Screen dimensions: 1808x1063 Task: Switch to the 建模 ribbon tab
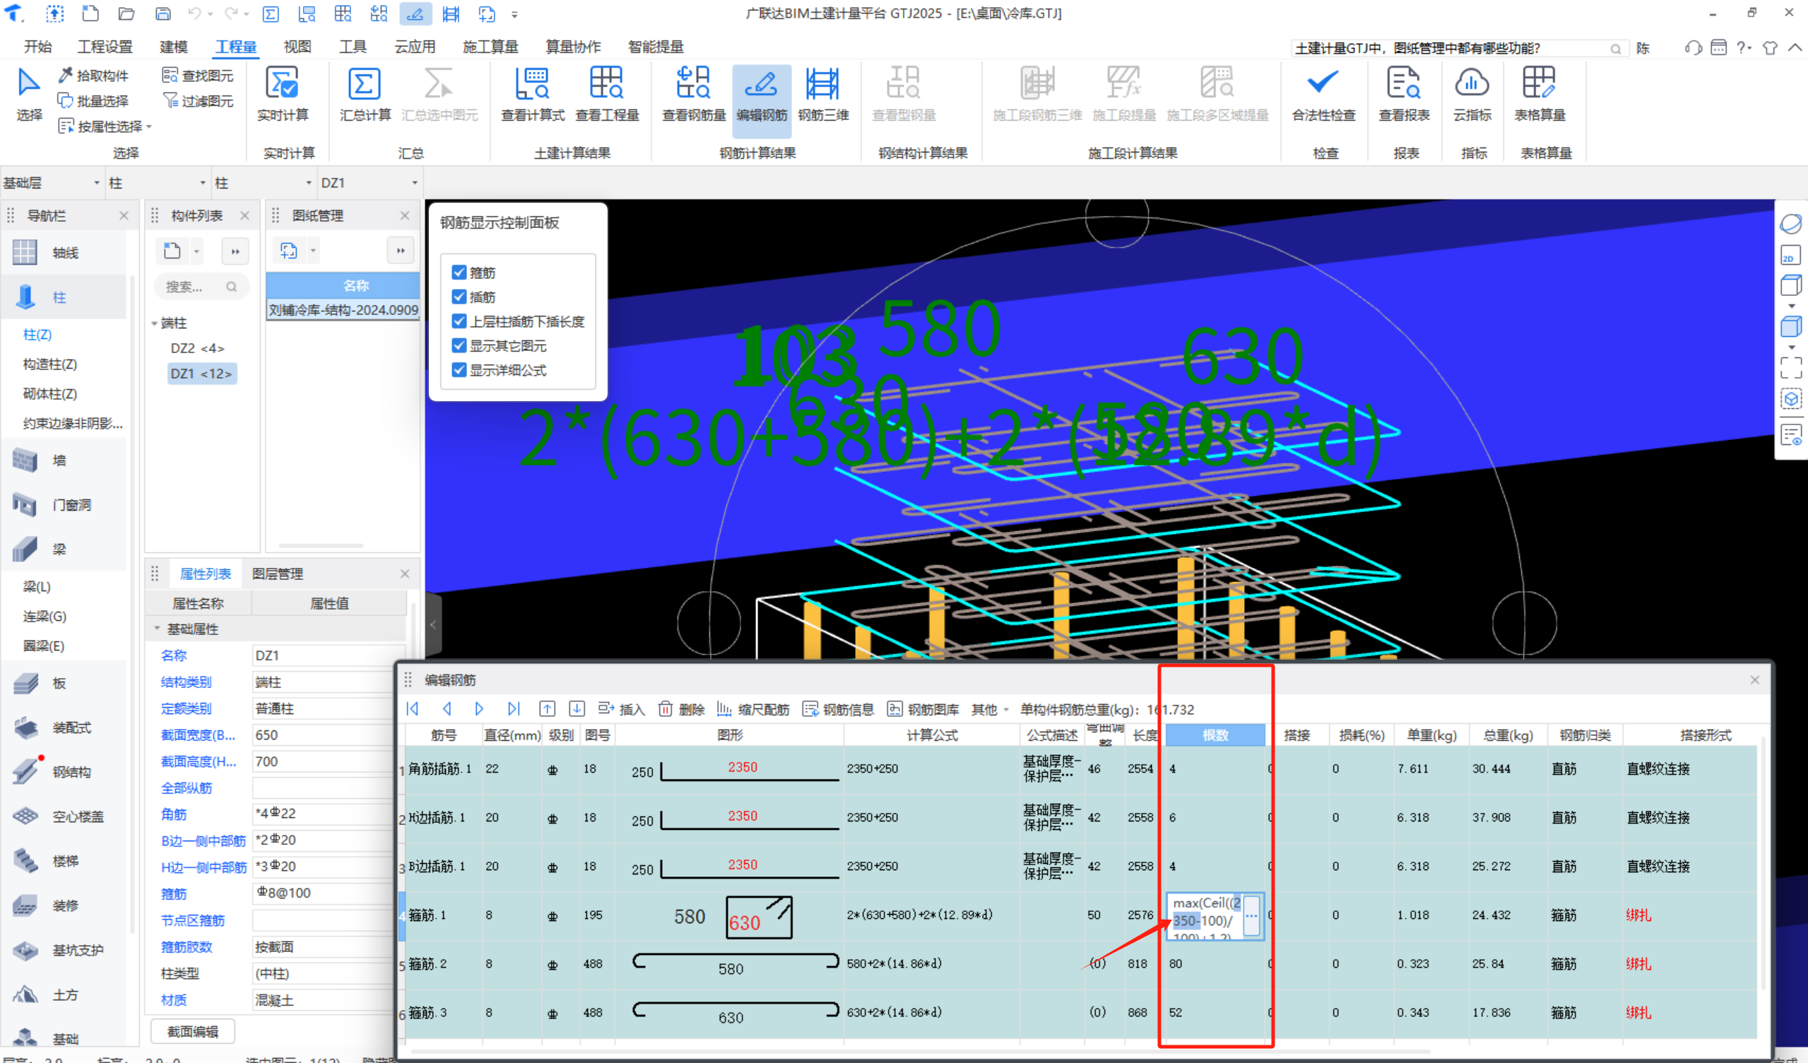[x=174, y=47]
